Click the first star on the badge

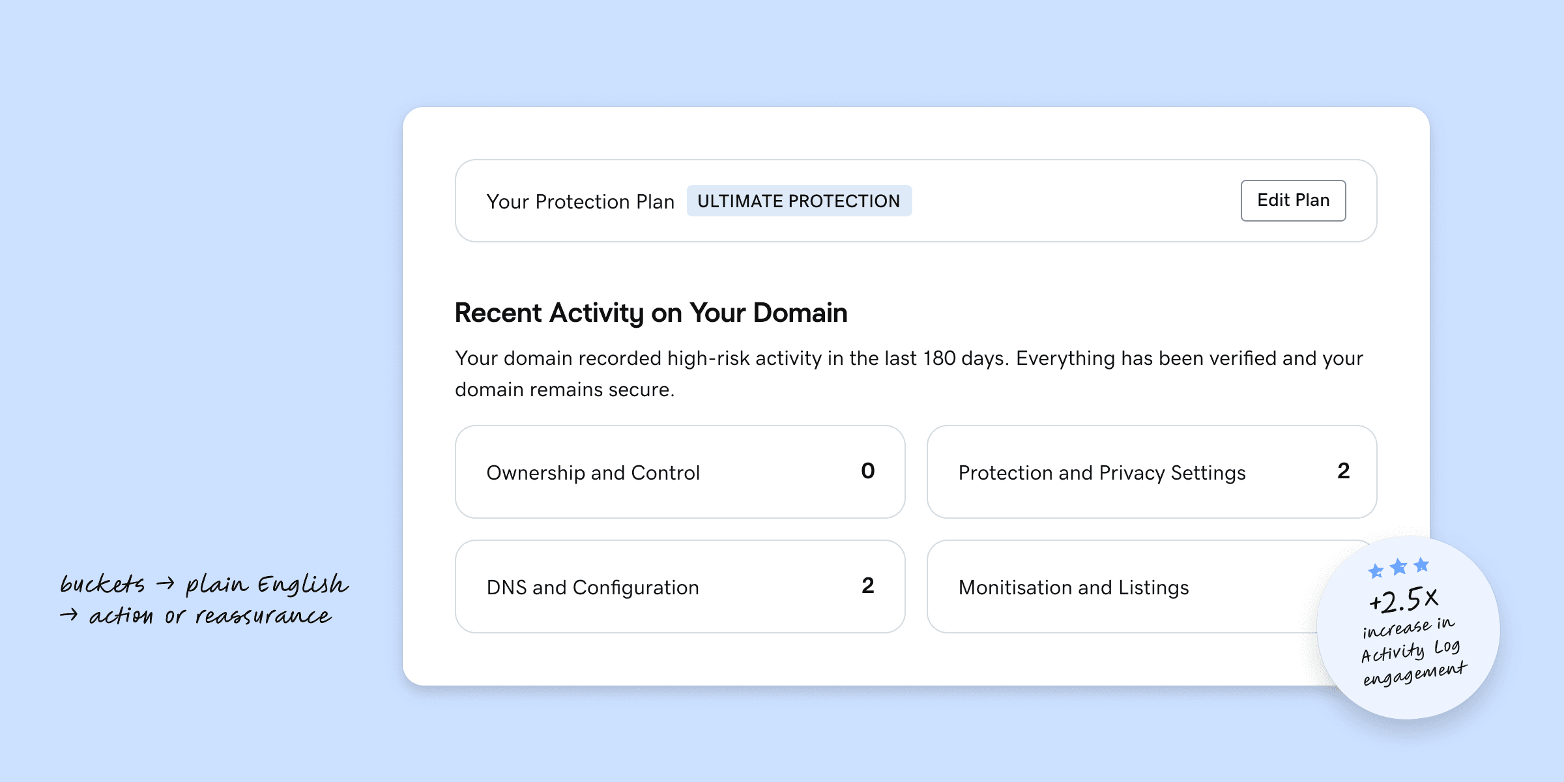pos(1376,572)
